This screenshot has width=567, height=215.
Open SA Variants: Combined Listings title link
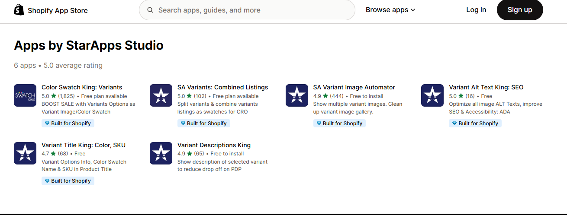[222, 87]
